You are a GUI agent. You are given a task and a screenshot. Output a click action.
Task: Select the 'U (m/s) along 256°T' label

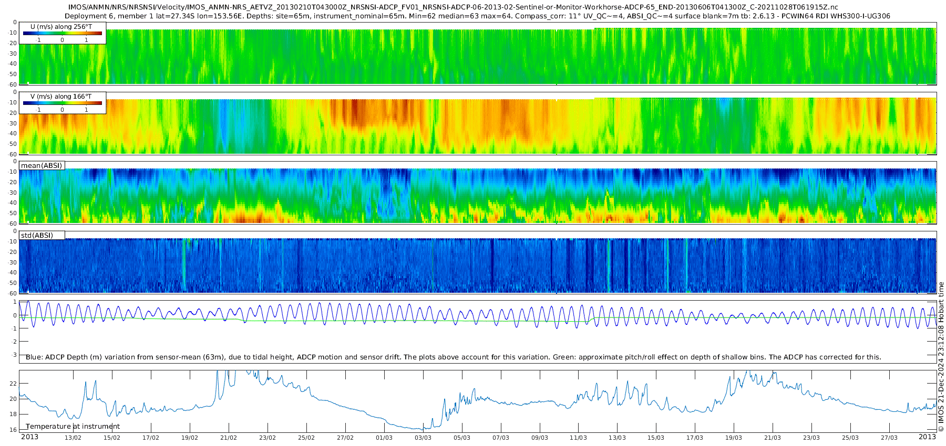pos(61,26)
